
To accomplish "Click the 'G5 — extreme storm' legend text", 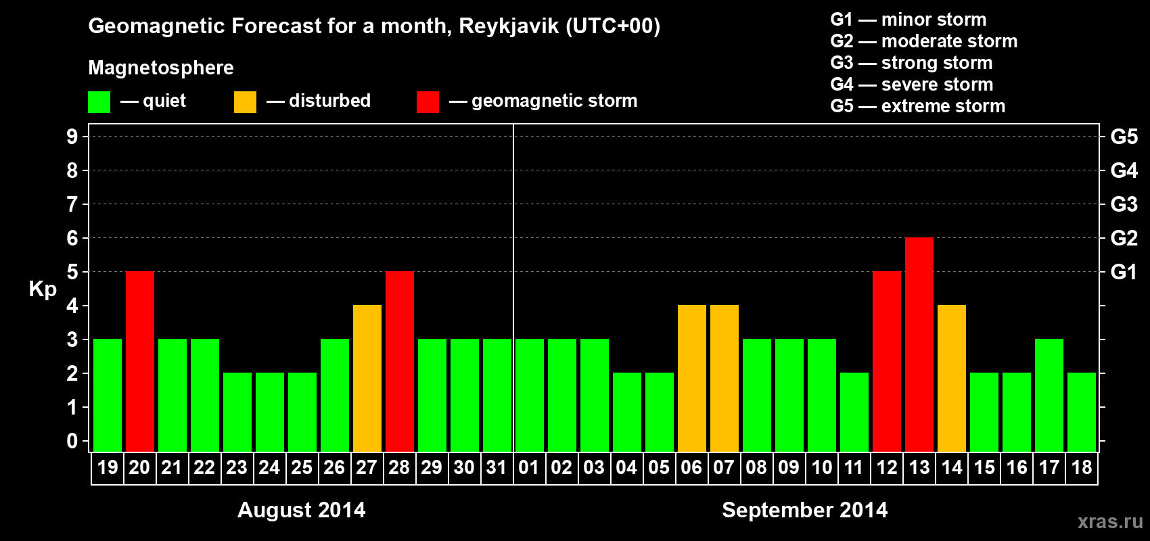I will [918, 106].
